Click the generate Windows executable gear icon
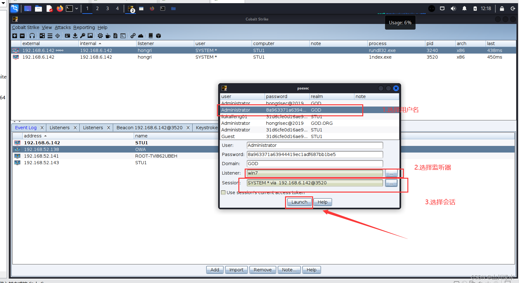Screen dimensions: 519x283 tap(100, 36)
